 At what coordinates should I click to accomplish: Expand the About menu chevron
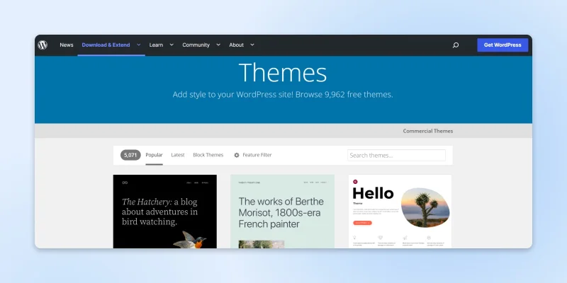[252, 45]
